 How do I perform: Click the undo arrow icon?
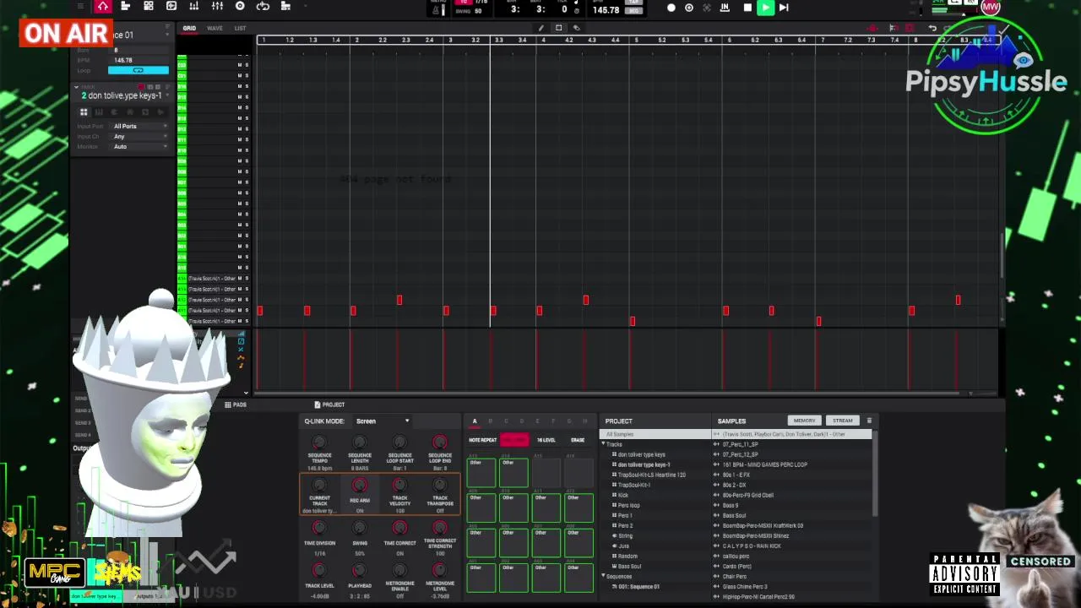tap(932, 28)
